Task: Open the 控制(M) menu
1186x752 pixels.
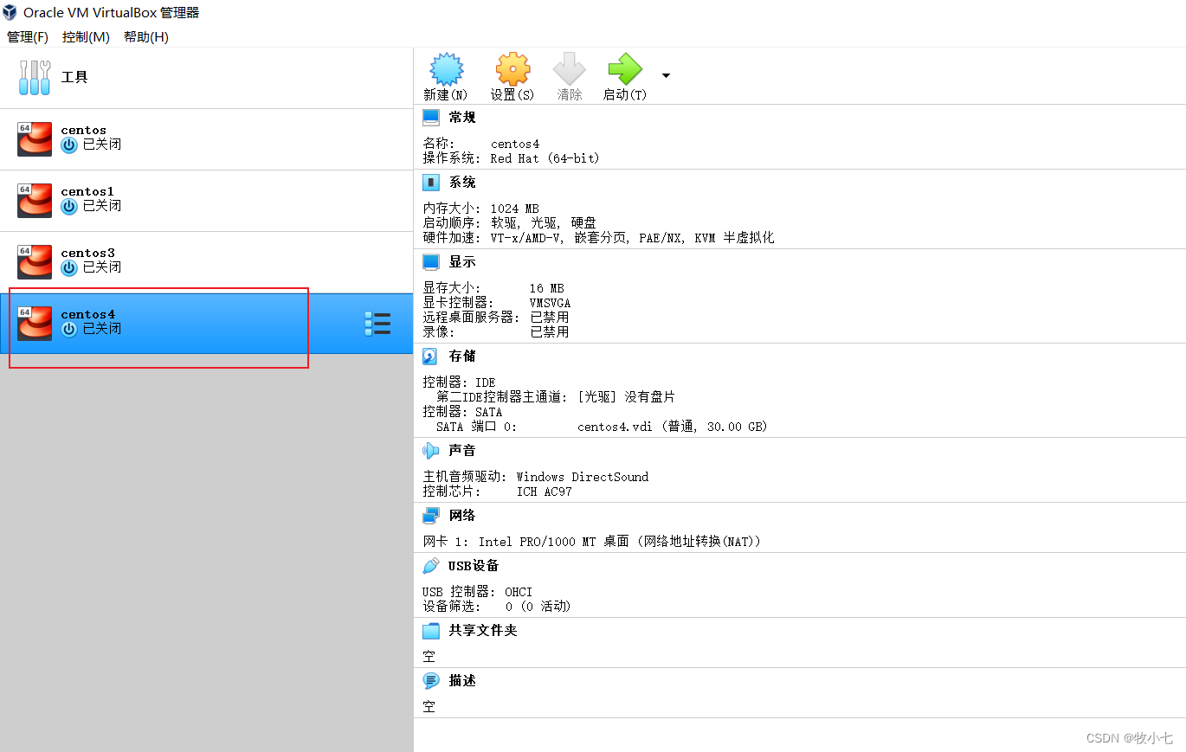Action: pyautogui.click(x=86, y=36)
